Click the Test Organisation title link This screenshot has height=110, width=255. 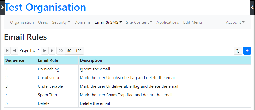pos(45,7)
